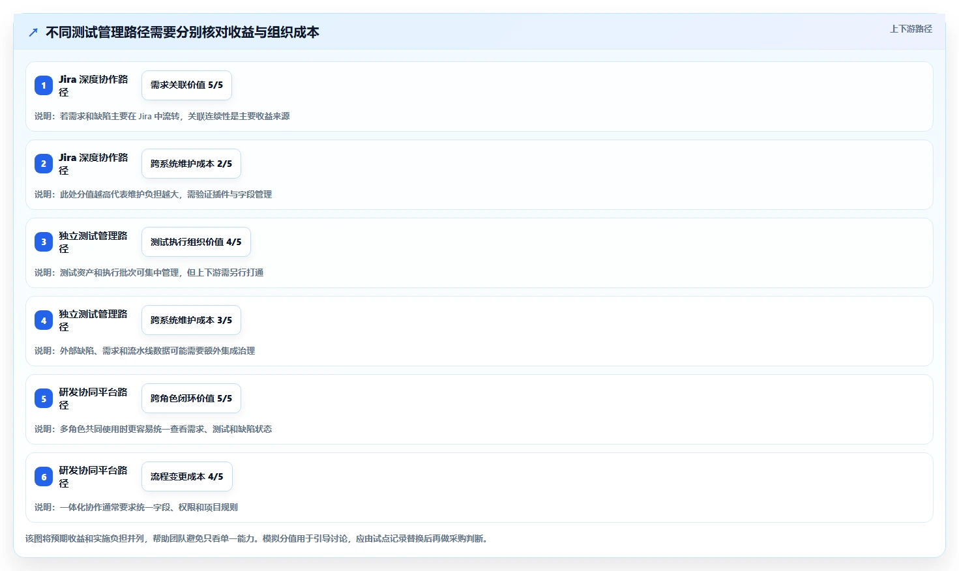Viewport: 959px width, 571px height.
Task: Click 研发协同平台路径 label in card 5
Action: (93, 398)
